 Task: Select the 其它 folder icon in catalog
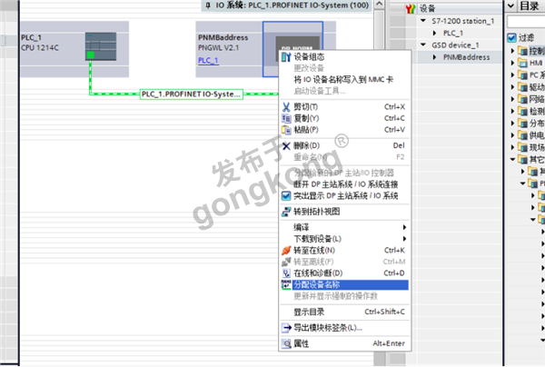click(522, 160)
